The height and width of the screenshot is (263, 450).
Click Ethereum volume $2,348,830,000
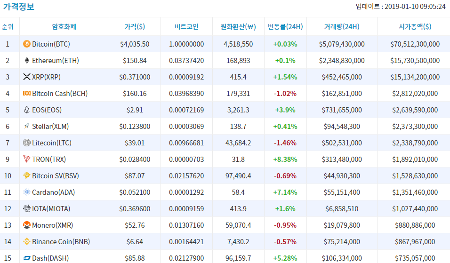[342, 61]
